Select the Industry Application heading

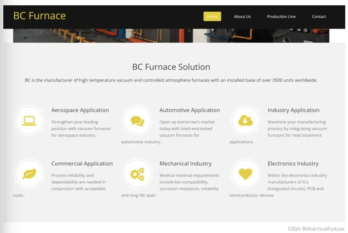(293, 110)
